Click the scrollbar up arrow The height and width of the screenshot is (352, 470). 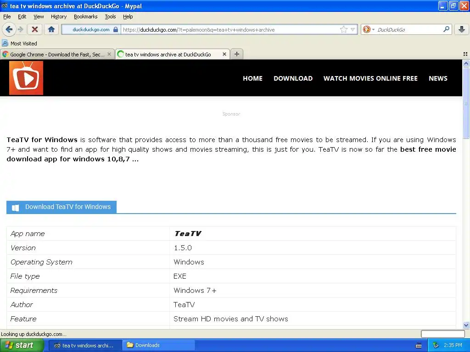466,63
